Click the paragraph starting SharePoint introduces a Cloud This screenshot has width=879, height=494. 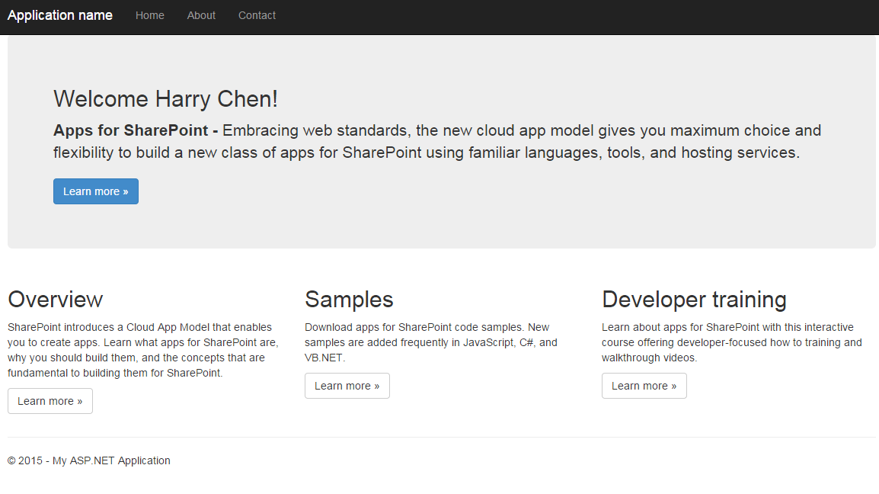(x=143, y=350)
